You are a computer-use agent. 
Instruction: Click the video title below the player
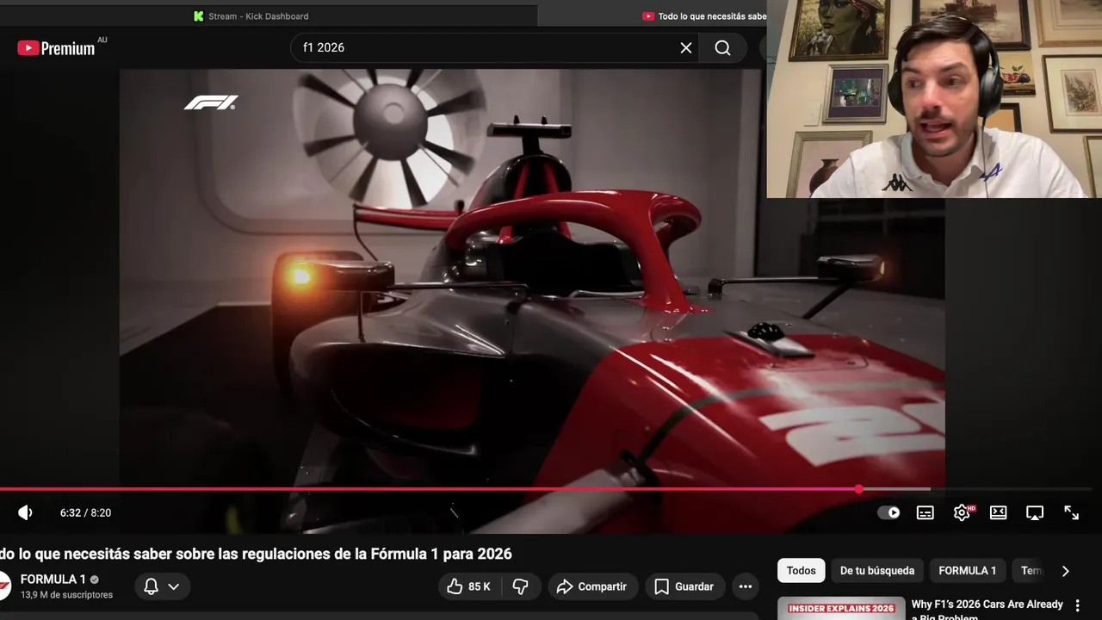(x=256, y=554)
